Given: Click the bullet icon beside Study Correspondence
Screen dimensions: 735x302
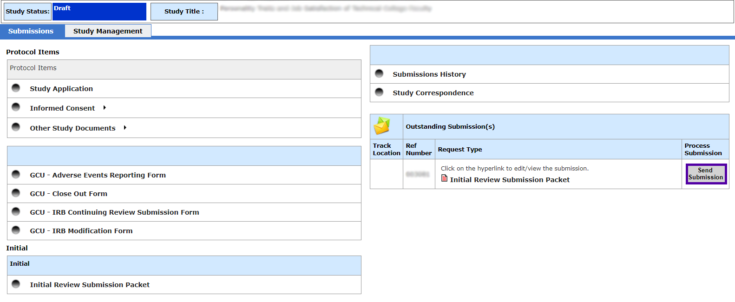Looking at the screenshot, I should click(379, 92).
